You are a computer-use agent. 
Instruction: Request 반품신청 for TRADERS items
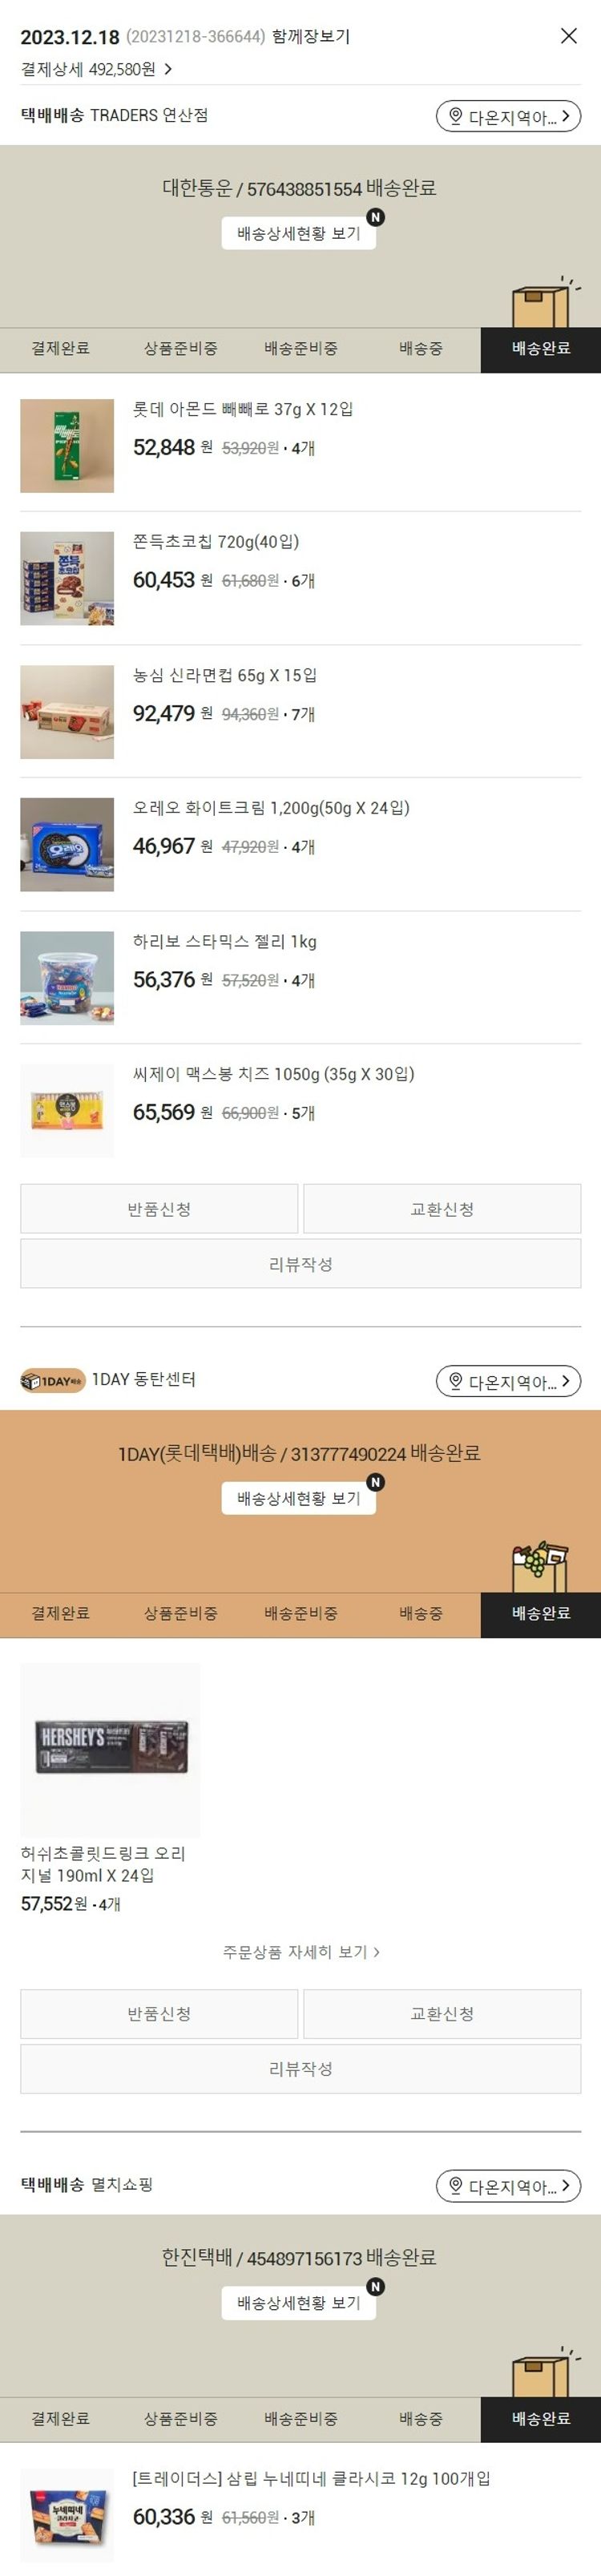click(159, 1209)
